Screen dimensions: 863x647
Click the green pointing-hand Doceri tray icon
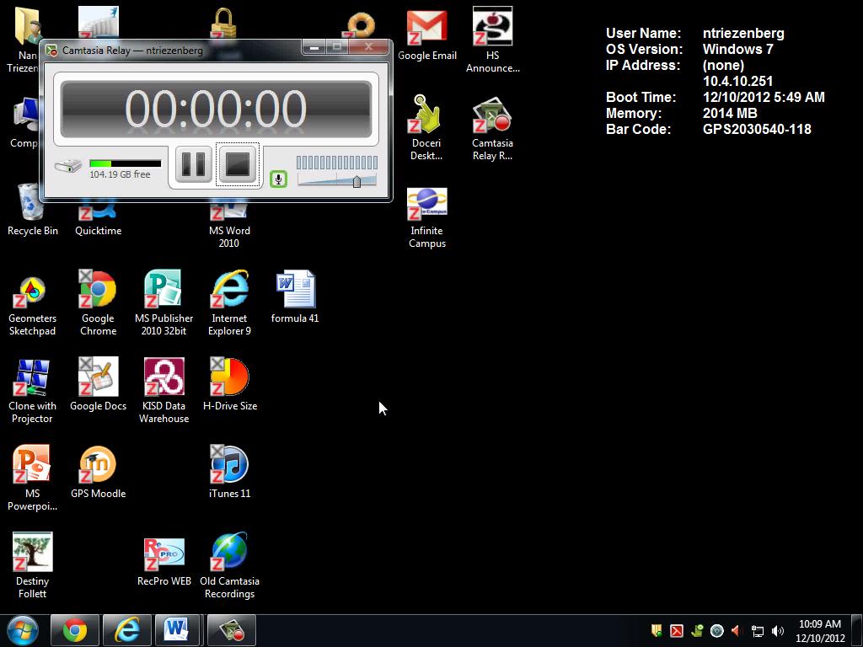696,630
